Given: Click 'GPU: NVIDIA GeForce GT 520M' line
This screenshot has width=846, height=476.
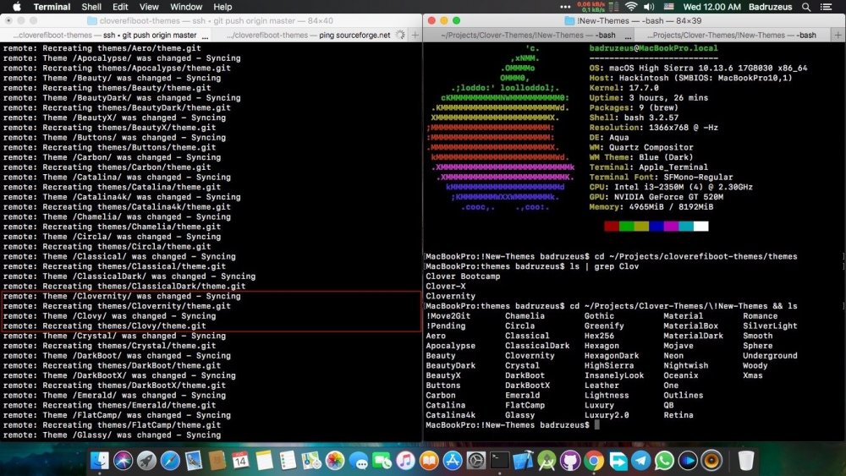Looking at the screenshot, I should [656, 197].
